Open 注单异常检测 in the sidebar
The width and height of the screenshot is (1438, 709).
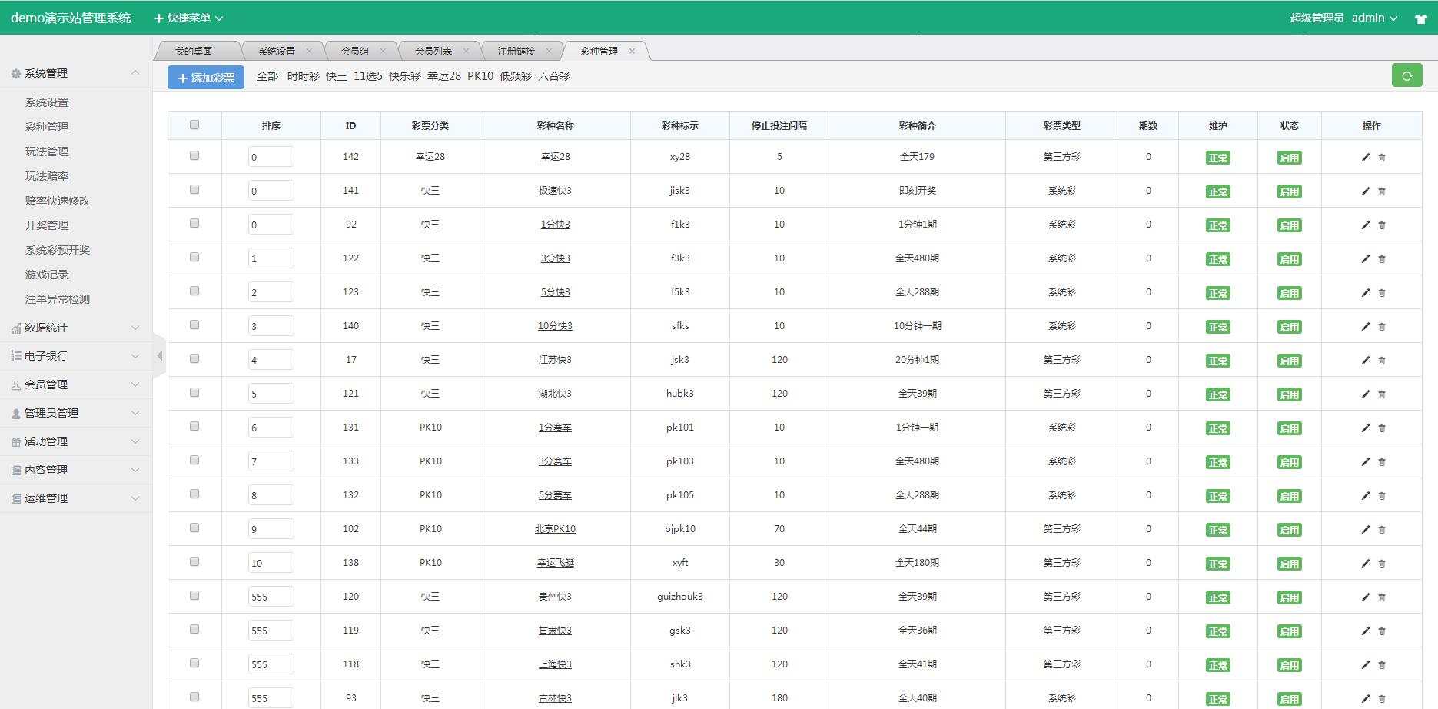(58, 299)
